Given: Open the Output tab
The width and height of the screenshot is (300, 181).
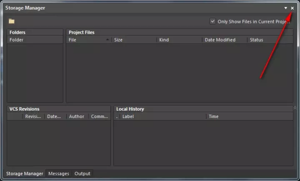Looking at the screenshot, I should [x=82, y=173].
